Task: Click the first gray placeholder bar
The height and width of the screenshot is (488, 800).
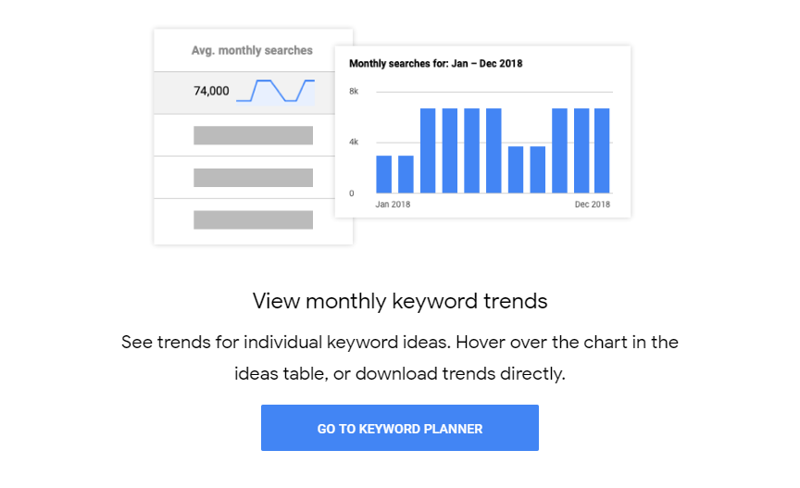Action: pos(253,135)
